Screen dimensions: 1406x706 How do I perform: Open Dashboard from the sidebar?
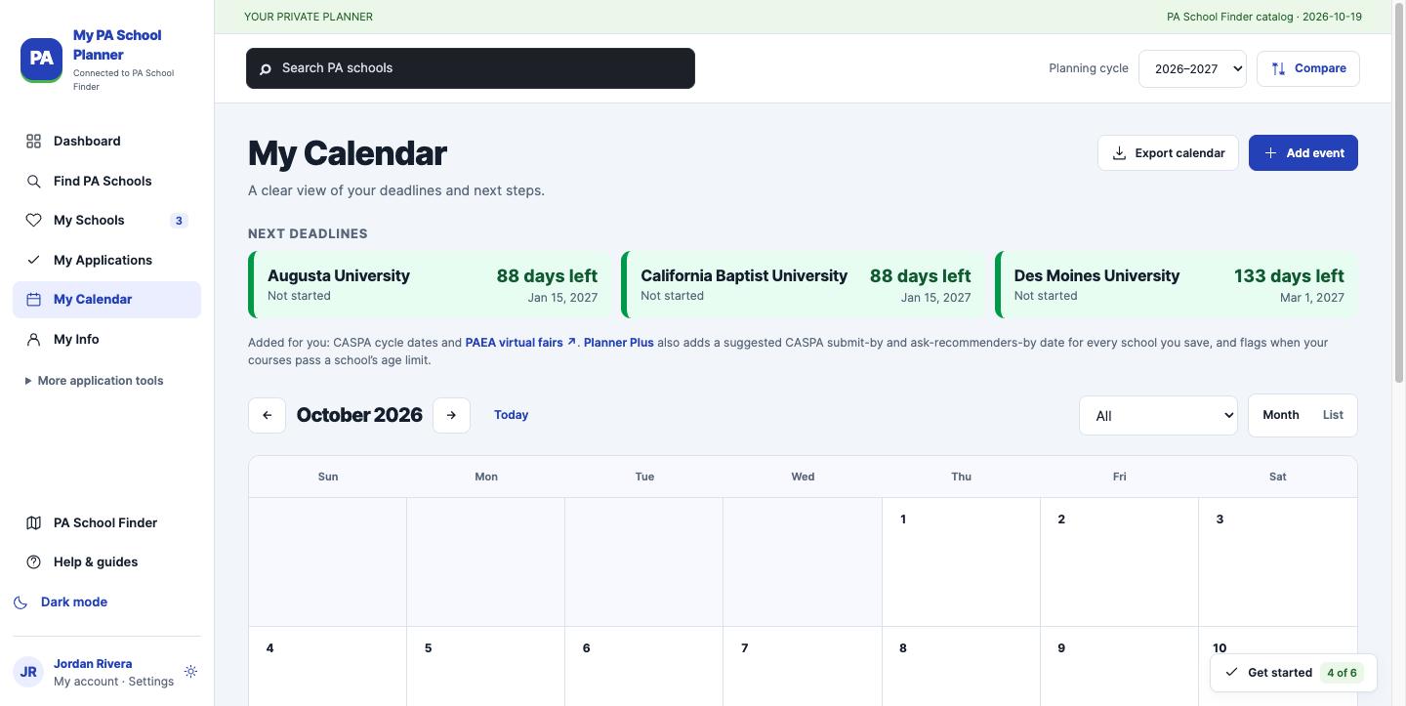106,142
